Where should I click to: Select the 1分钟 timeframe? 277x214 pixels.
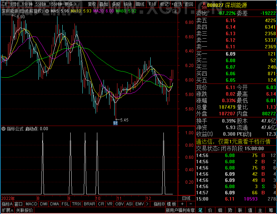coord(27,4)
